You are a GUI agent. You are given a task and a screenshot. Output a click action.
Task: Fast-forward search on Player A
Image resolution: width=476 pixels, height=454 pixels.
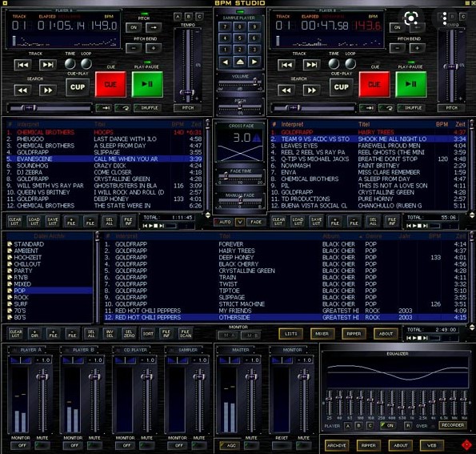48,90
